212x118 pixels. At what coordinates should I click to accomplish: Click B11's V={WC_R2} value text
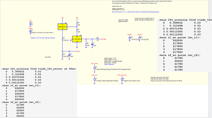(x=145, y=39)
